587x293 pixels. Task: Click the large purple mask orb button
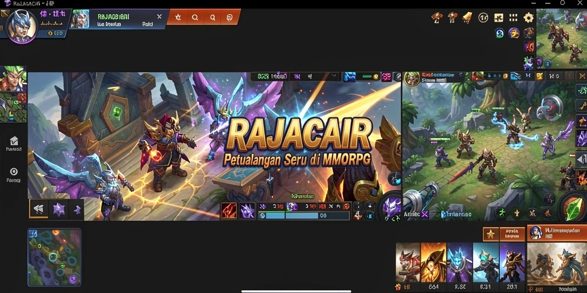tap(391, 207)
